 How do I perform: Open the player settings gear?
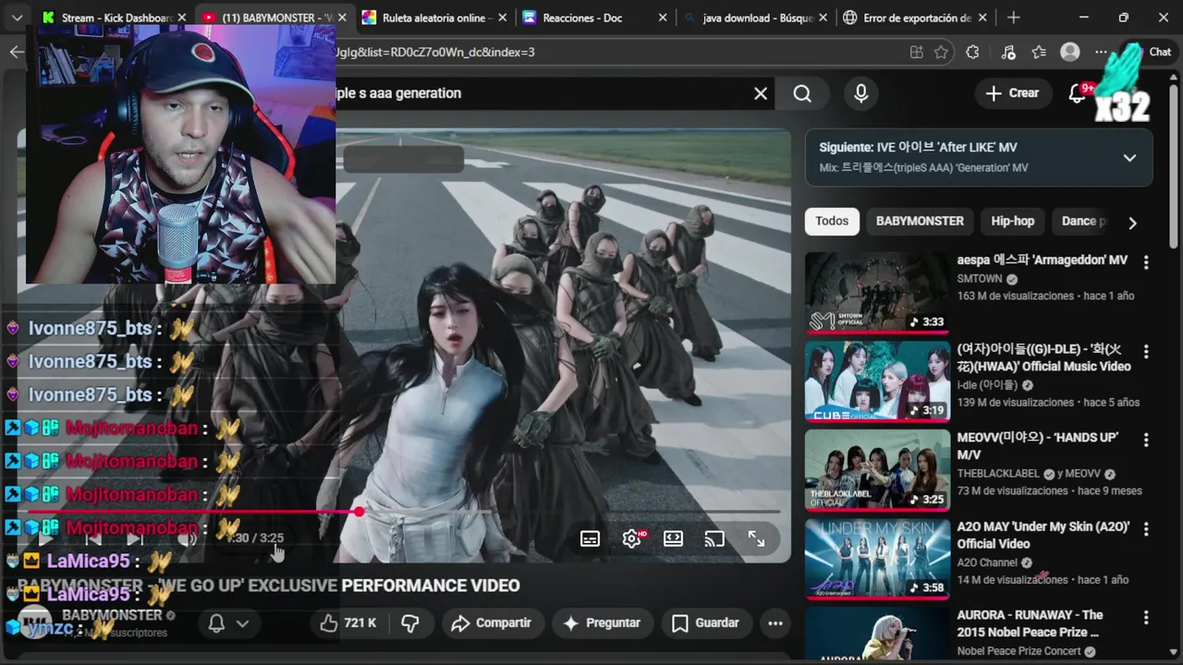(632, 538)
